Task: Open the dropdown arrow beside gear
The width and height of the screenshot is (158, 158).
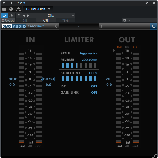Action: pos(130,20)
